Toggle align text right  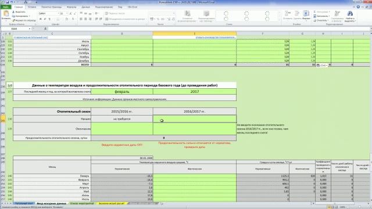90,19
